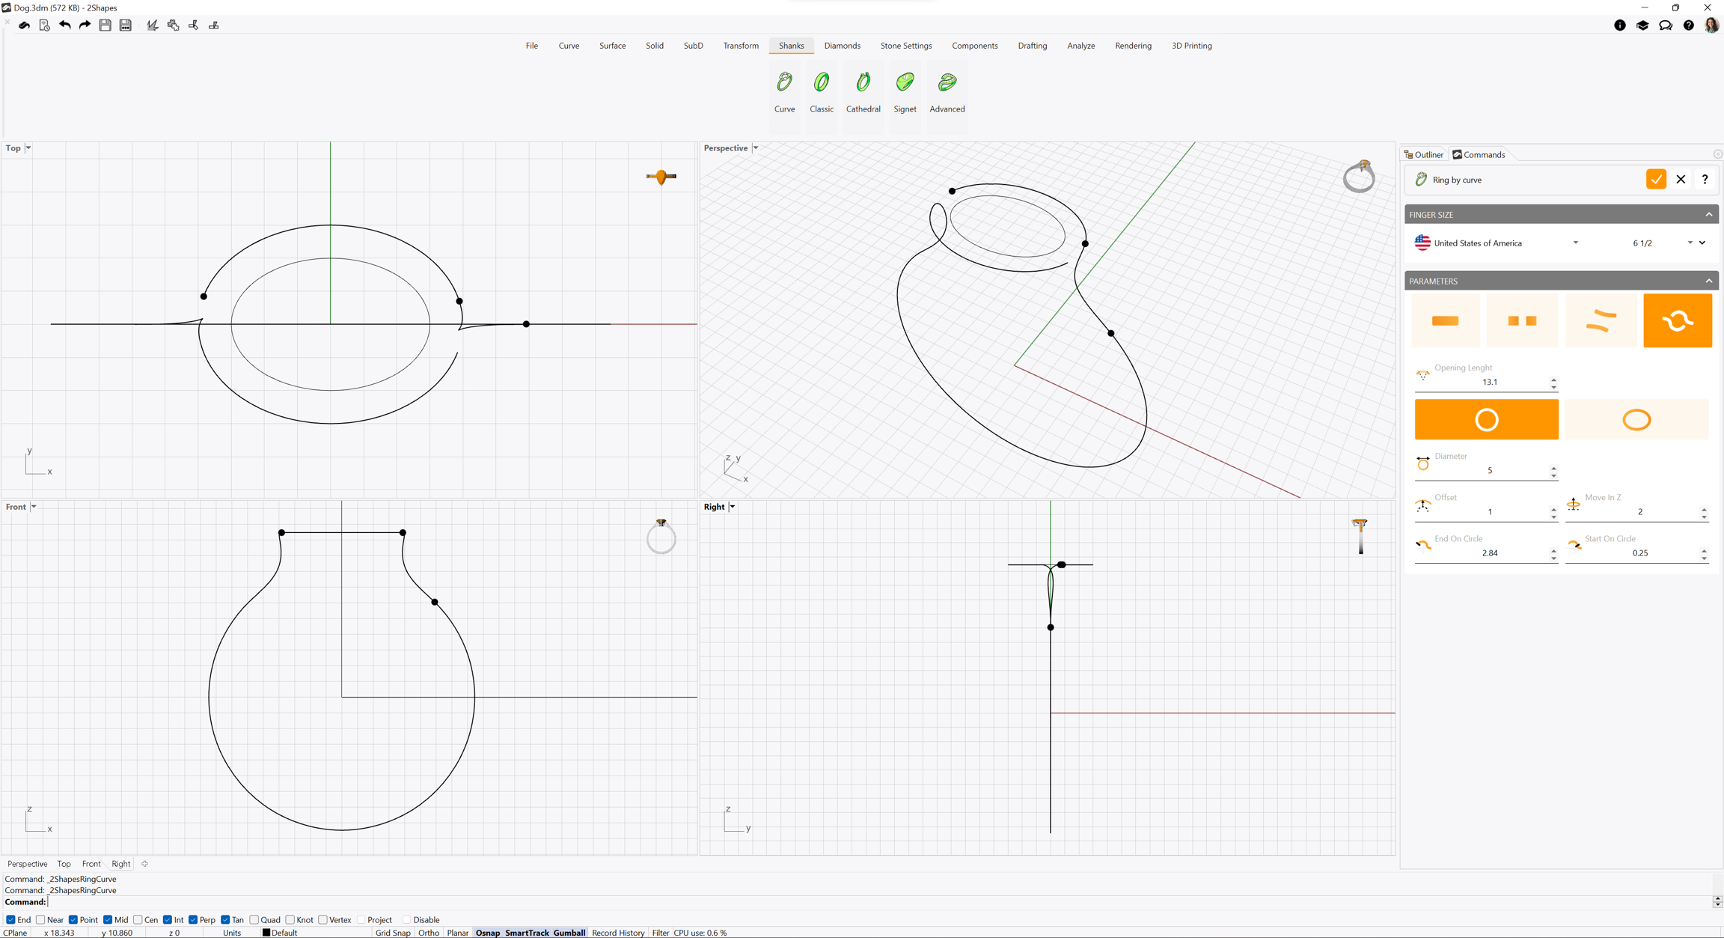This screenshot has width=1724, height=938.
Task: Enable the Near osnap checkbox
Action: pyautogui.click(x=41, y=919)
